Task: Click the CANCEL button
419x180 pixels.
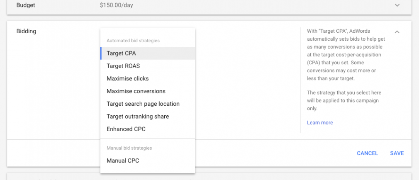Action: [368, 153]
